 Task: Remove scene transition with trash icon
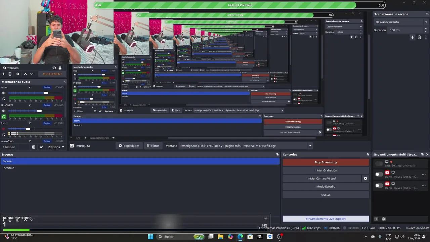[419, 37]
